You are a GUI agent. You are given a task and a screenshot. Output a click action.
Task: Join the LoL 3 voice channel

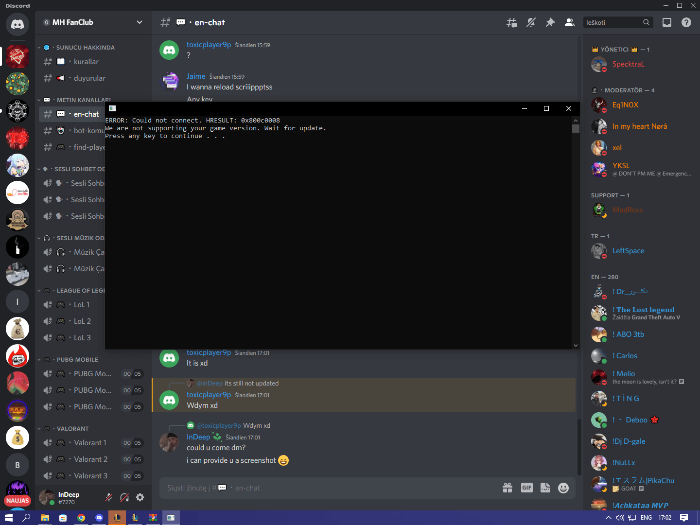(72, 338)
